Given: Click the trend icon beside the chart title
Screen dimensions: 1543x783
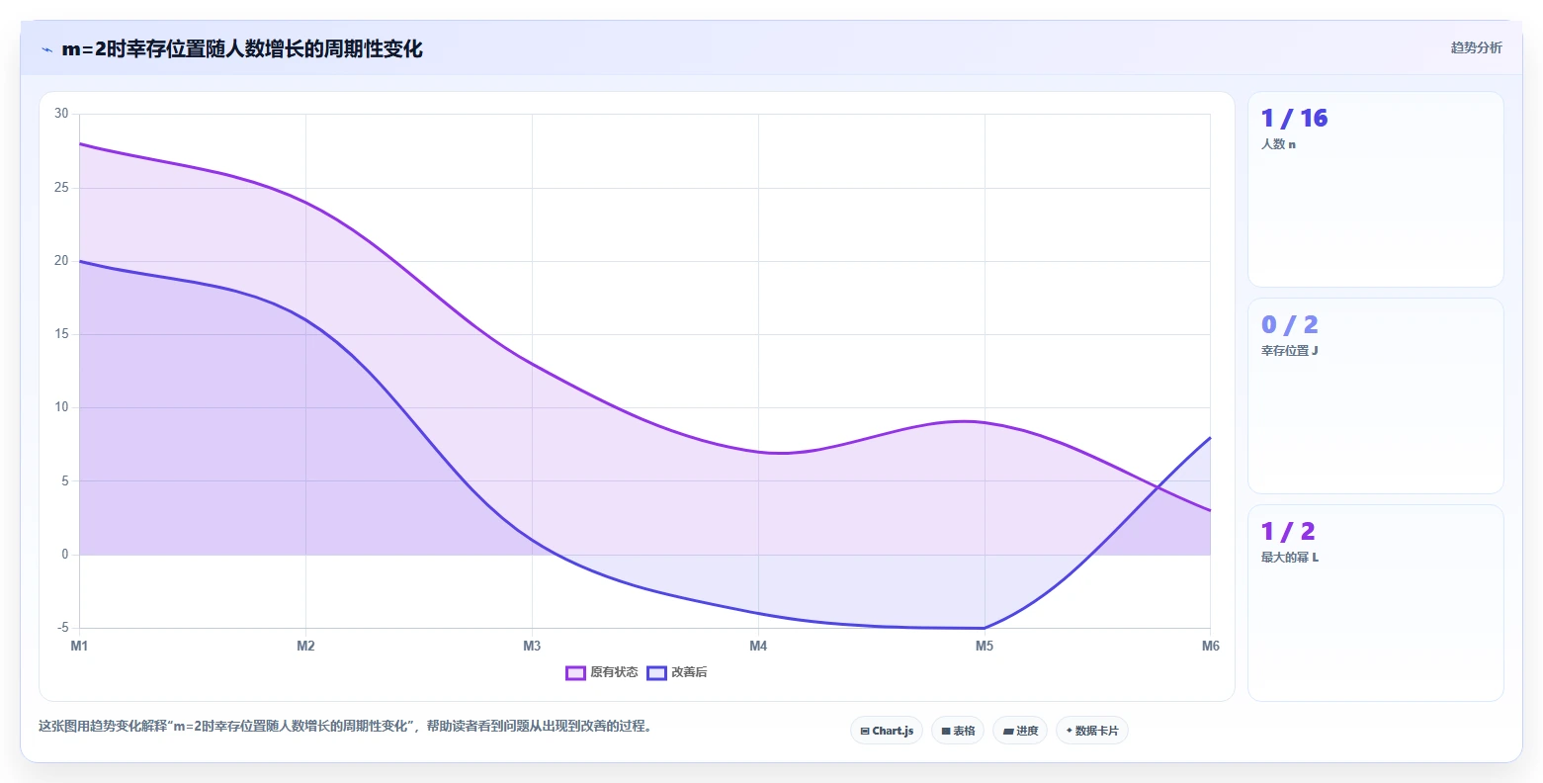Looking at the screenshot, I should pyautogui.click(x=46, y=49).
